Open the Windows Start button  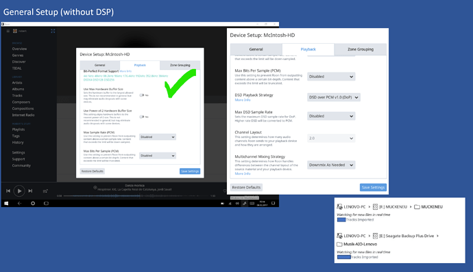(6, 204)
